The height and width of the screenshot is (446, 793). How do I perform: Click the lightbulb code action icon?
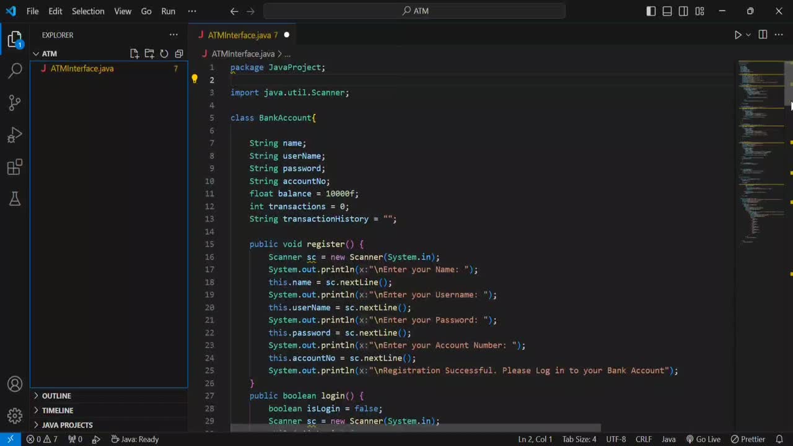(195, 79)
